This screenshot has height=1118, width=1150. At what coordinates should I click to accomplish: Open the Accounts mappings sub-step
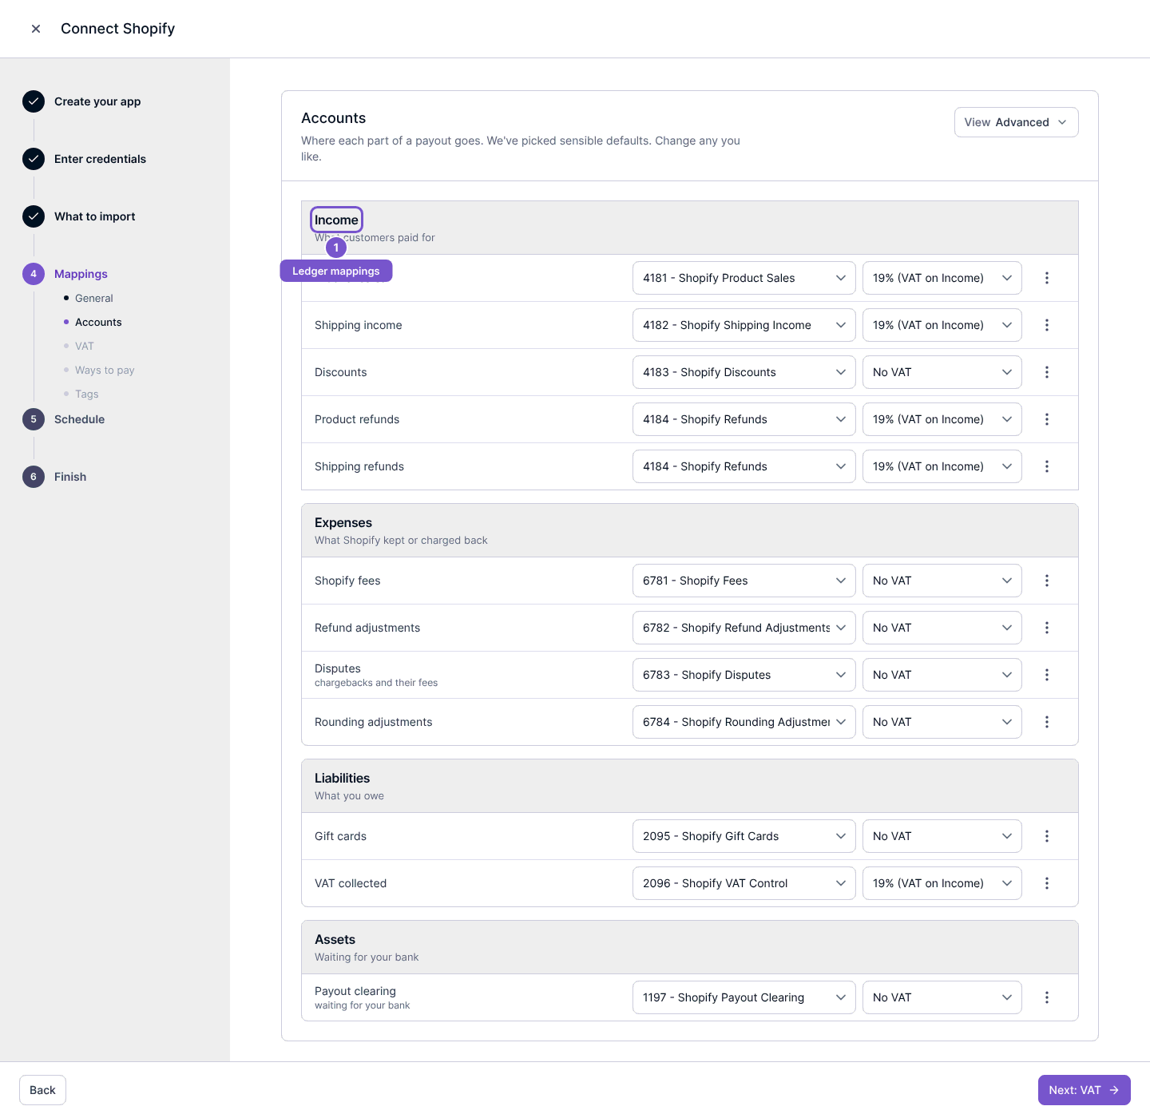coord(98,322)
